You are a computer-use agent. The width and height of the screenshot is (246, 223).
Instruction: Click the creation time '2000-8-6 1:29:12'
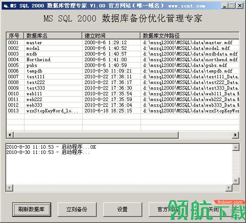(105, 42)
